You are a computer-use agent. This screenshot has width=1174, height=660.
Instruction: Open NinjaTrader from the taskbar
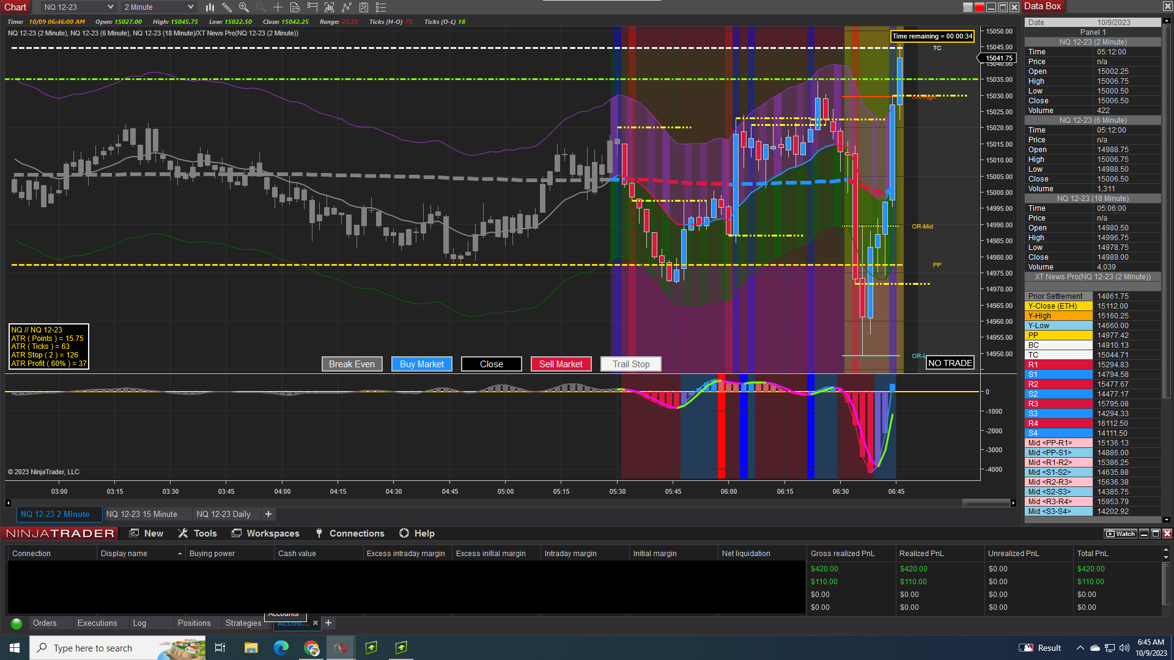tap(341, 648)
